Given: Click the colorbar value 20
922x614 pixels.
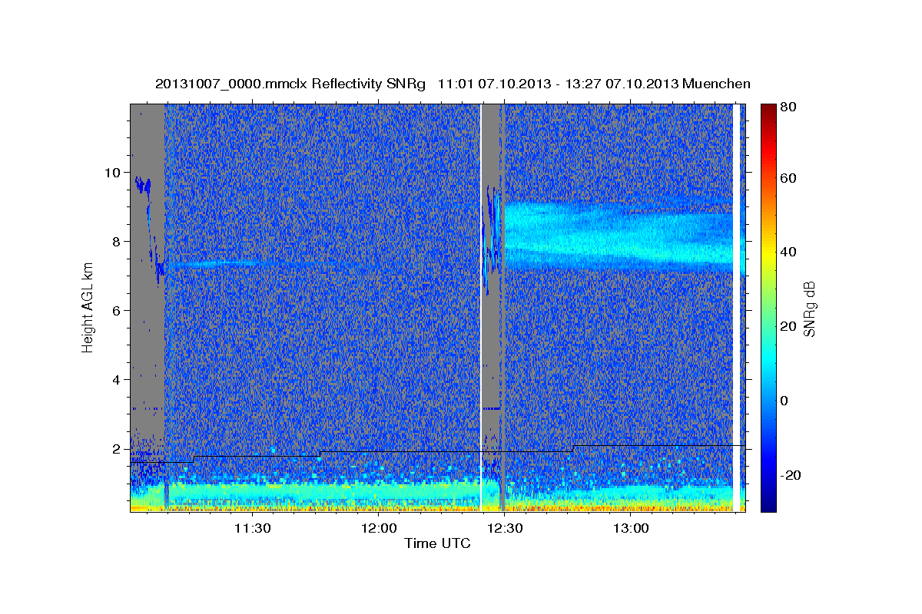Looking at the screenshot, I should tap(790, 326).
